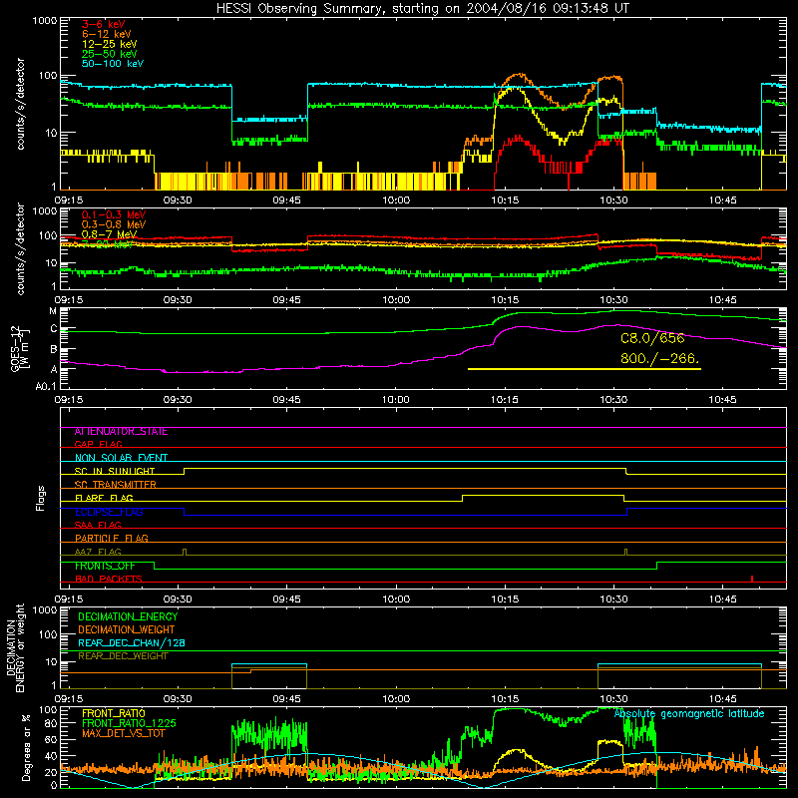Click the "10:30" tick under the keV panel
The image size is (798, 798).
613,200
